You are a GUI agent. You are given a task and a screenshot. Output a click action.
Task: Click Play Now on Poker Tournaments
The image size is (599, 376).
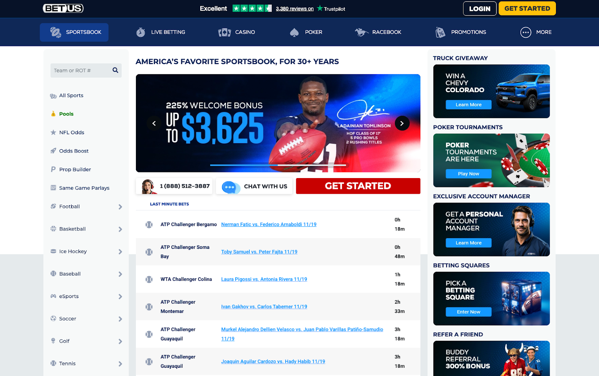pyautogui.click(x=468, y=174)
